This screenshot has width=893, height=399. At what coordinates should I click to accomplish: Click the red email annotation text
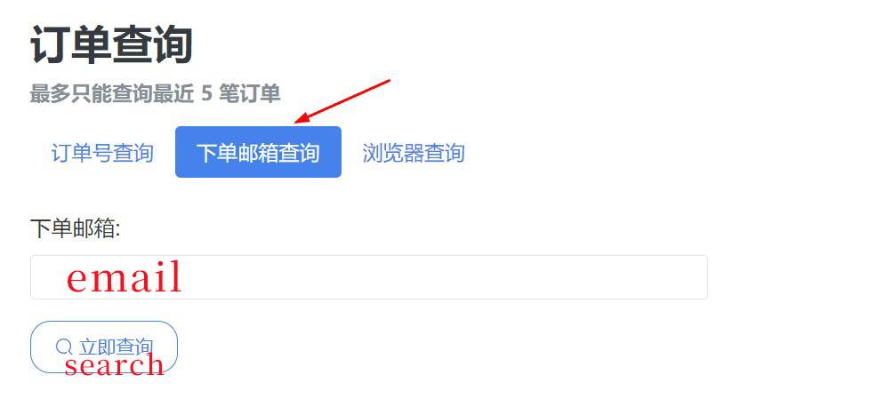[x=125, y=277]
